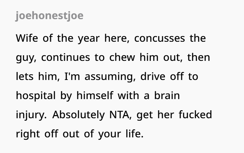Click the word "Absolutely" in the comment
Screen dimensions: 244x153
pyautogui.click(x=78, y=115)
